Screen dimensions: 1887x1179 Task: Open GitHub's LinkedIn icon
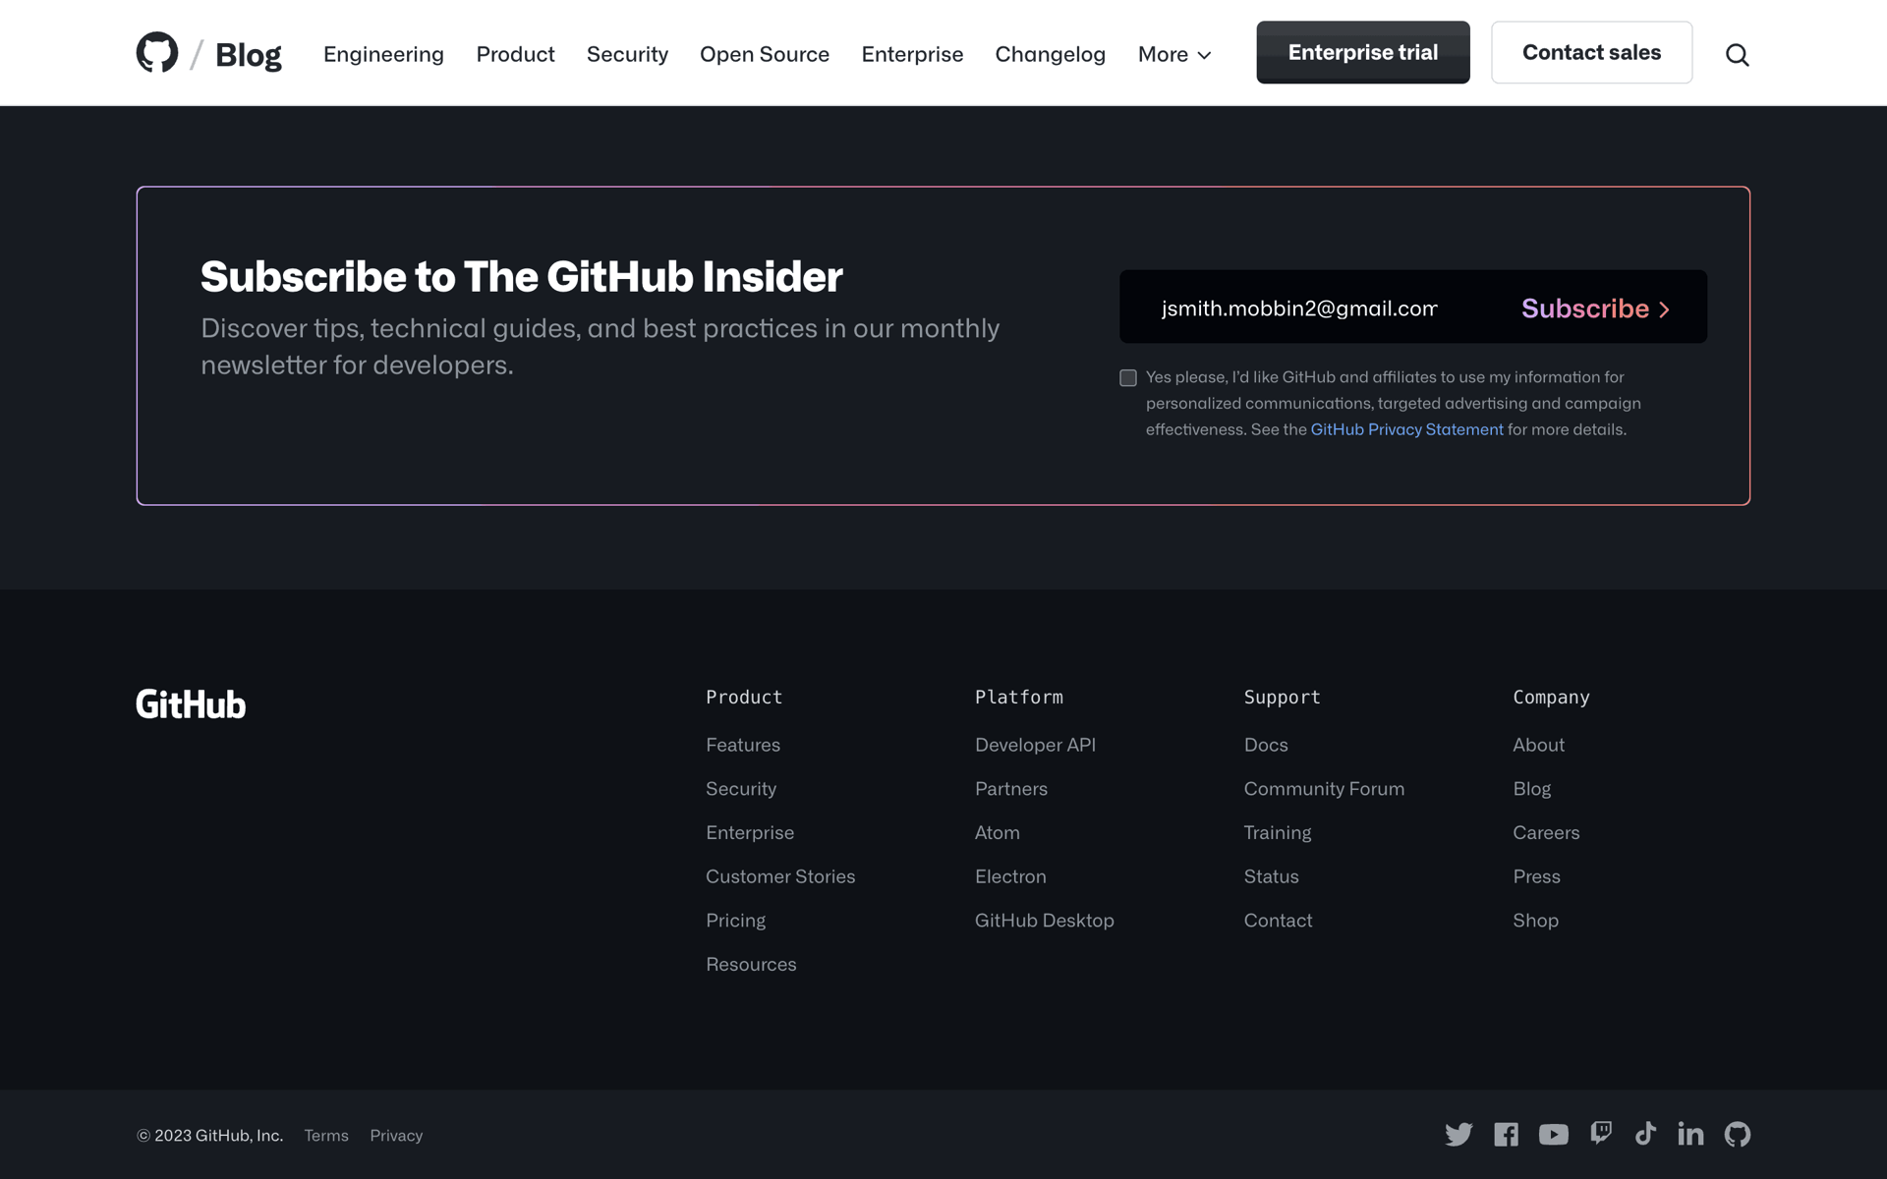click(x=1690, y=1134)
